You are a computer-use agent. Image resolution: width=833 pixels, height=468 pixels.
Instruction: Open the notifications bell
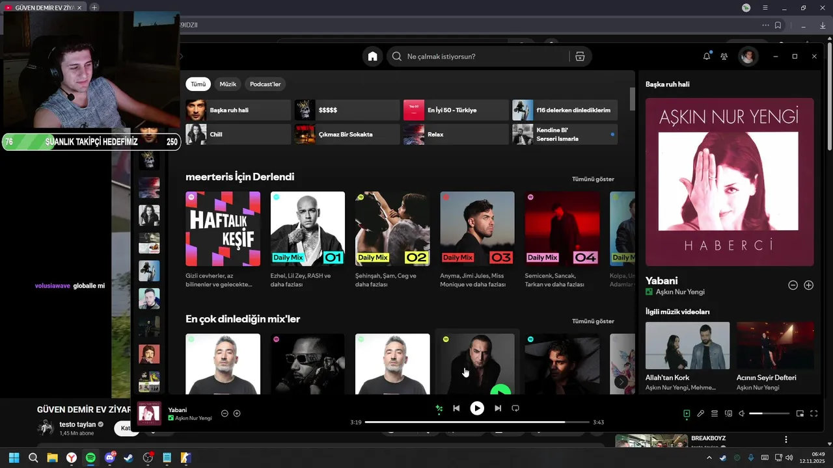(x=707, y=57)
